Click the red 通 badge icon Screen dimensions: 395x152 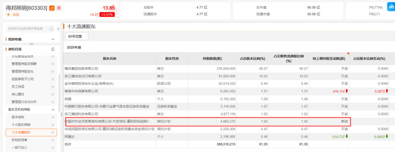coord(59,8)
